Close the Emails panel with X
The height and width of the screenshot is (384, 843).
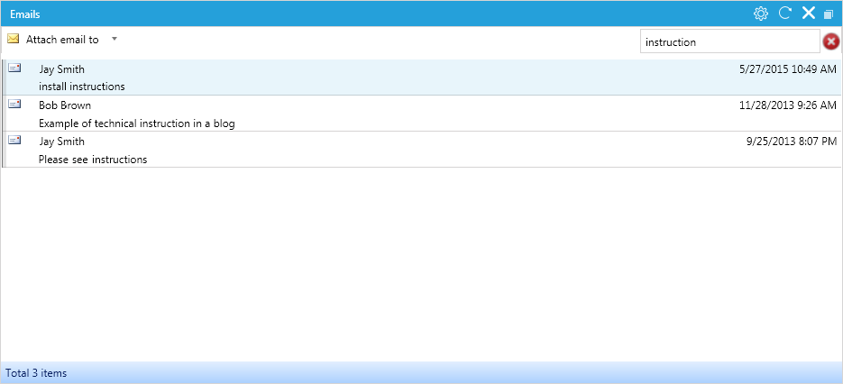click(x=809, y=14)
